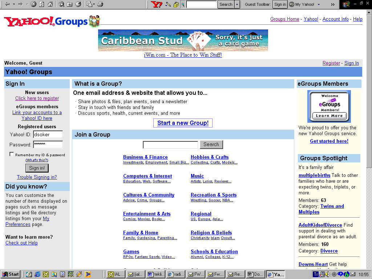Print the page using the printer icon
This screenshot has width=372, height=279.
100,4
